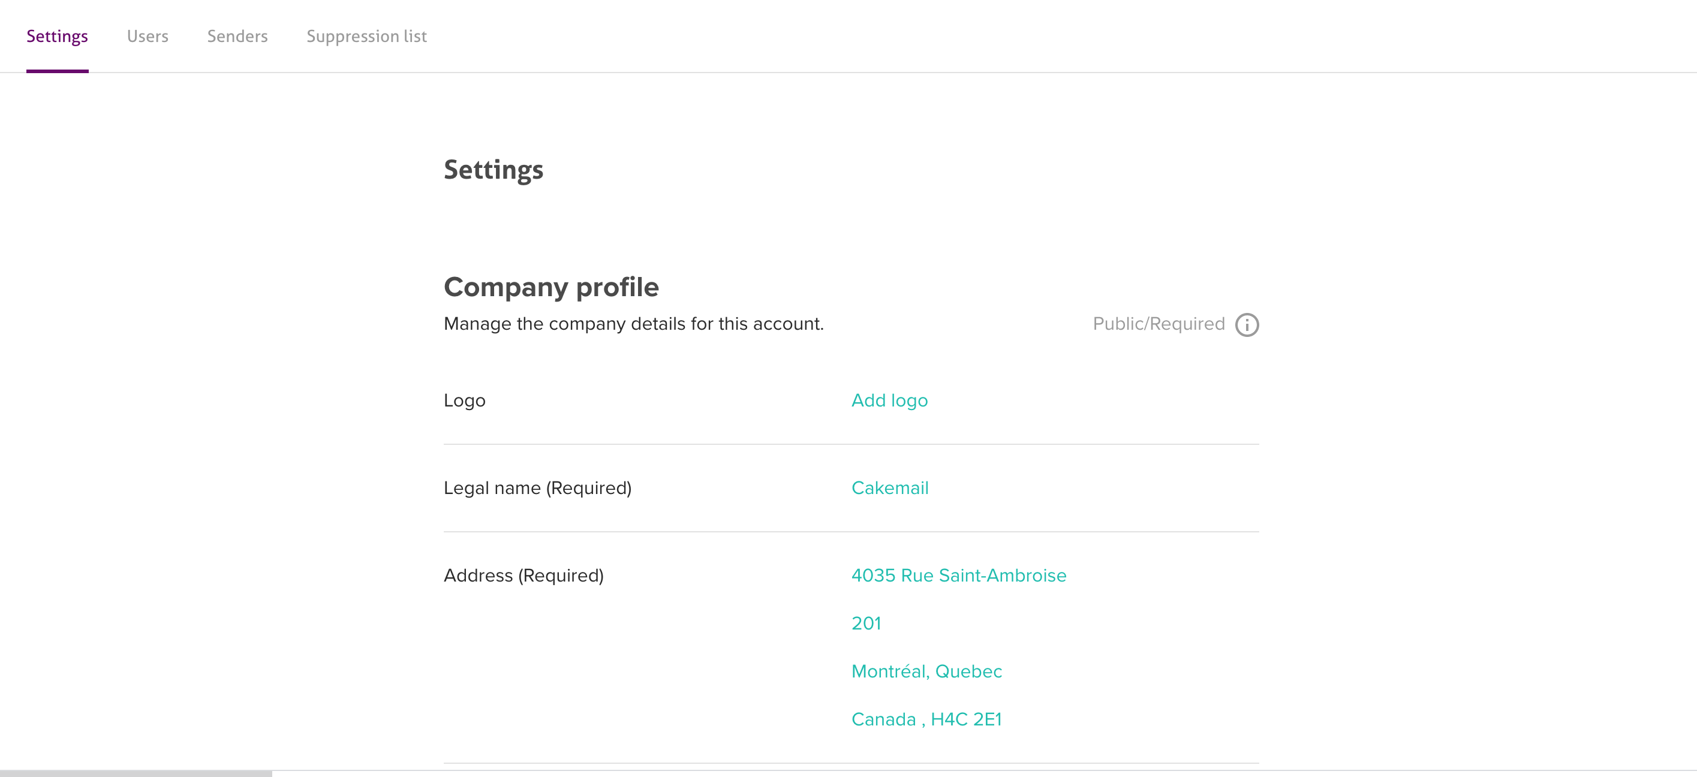Viewport: 1697px width, 777px height.
Task: Click the Add logo link
Action: [889, 400]
